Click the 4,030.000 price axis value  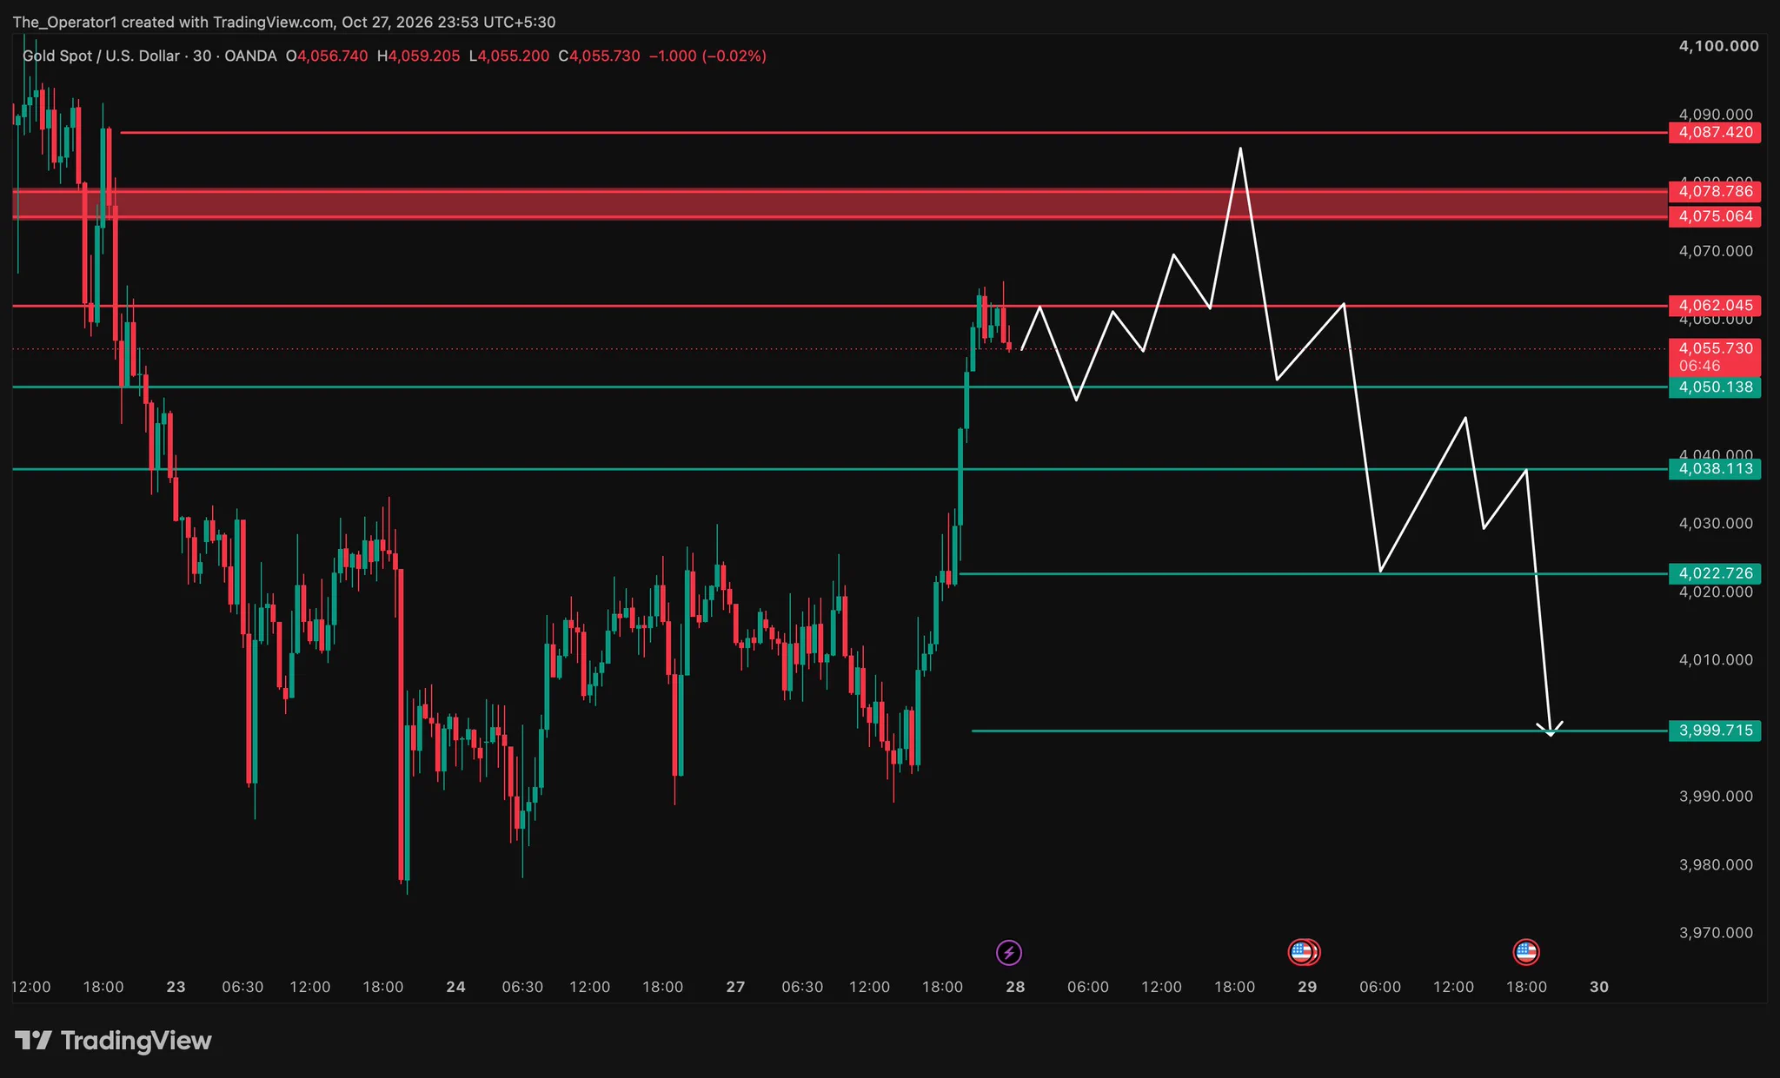click(1716, 524)
